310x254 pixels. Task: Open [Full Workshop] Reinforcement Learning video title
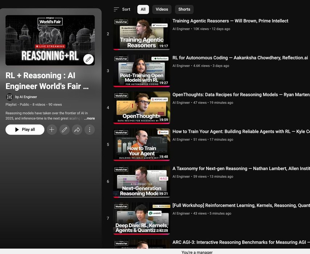(241, 205)
